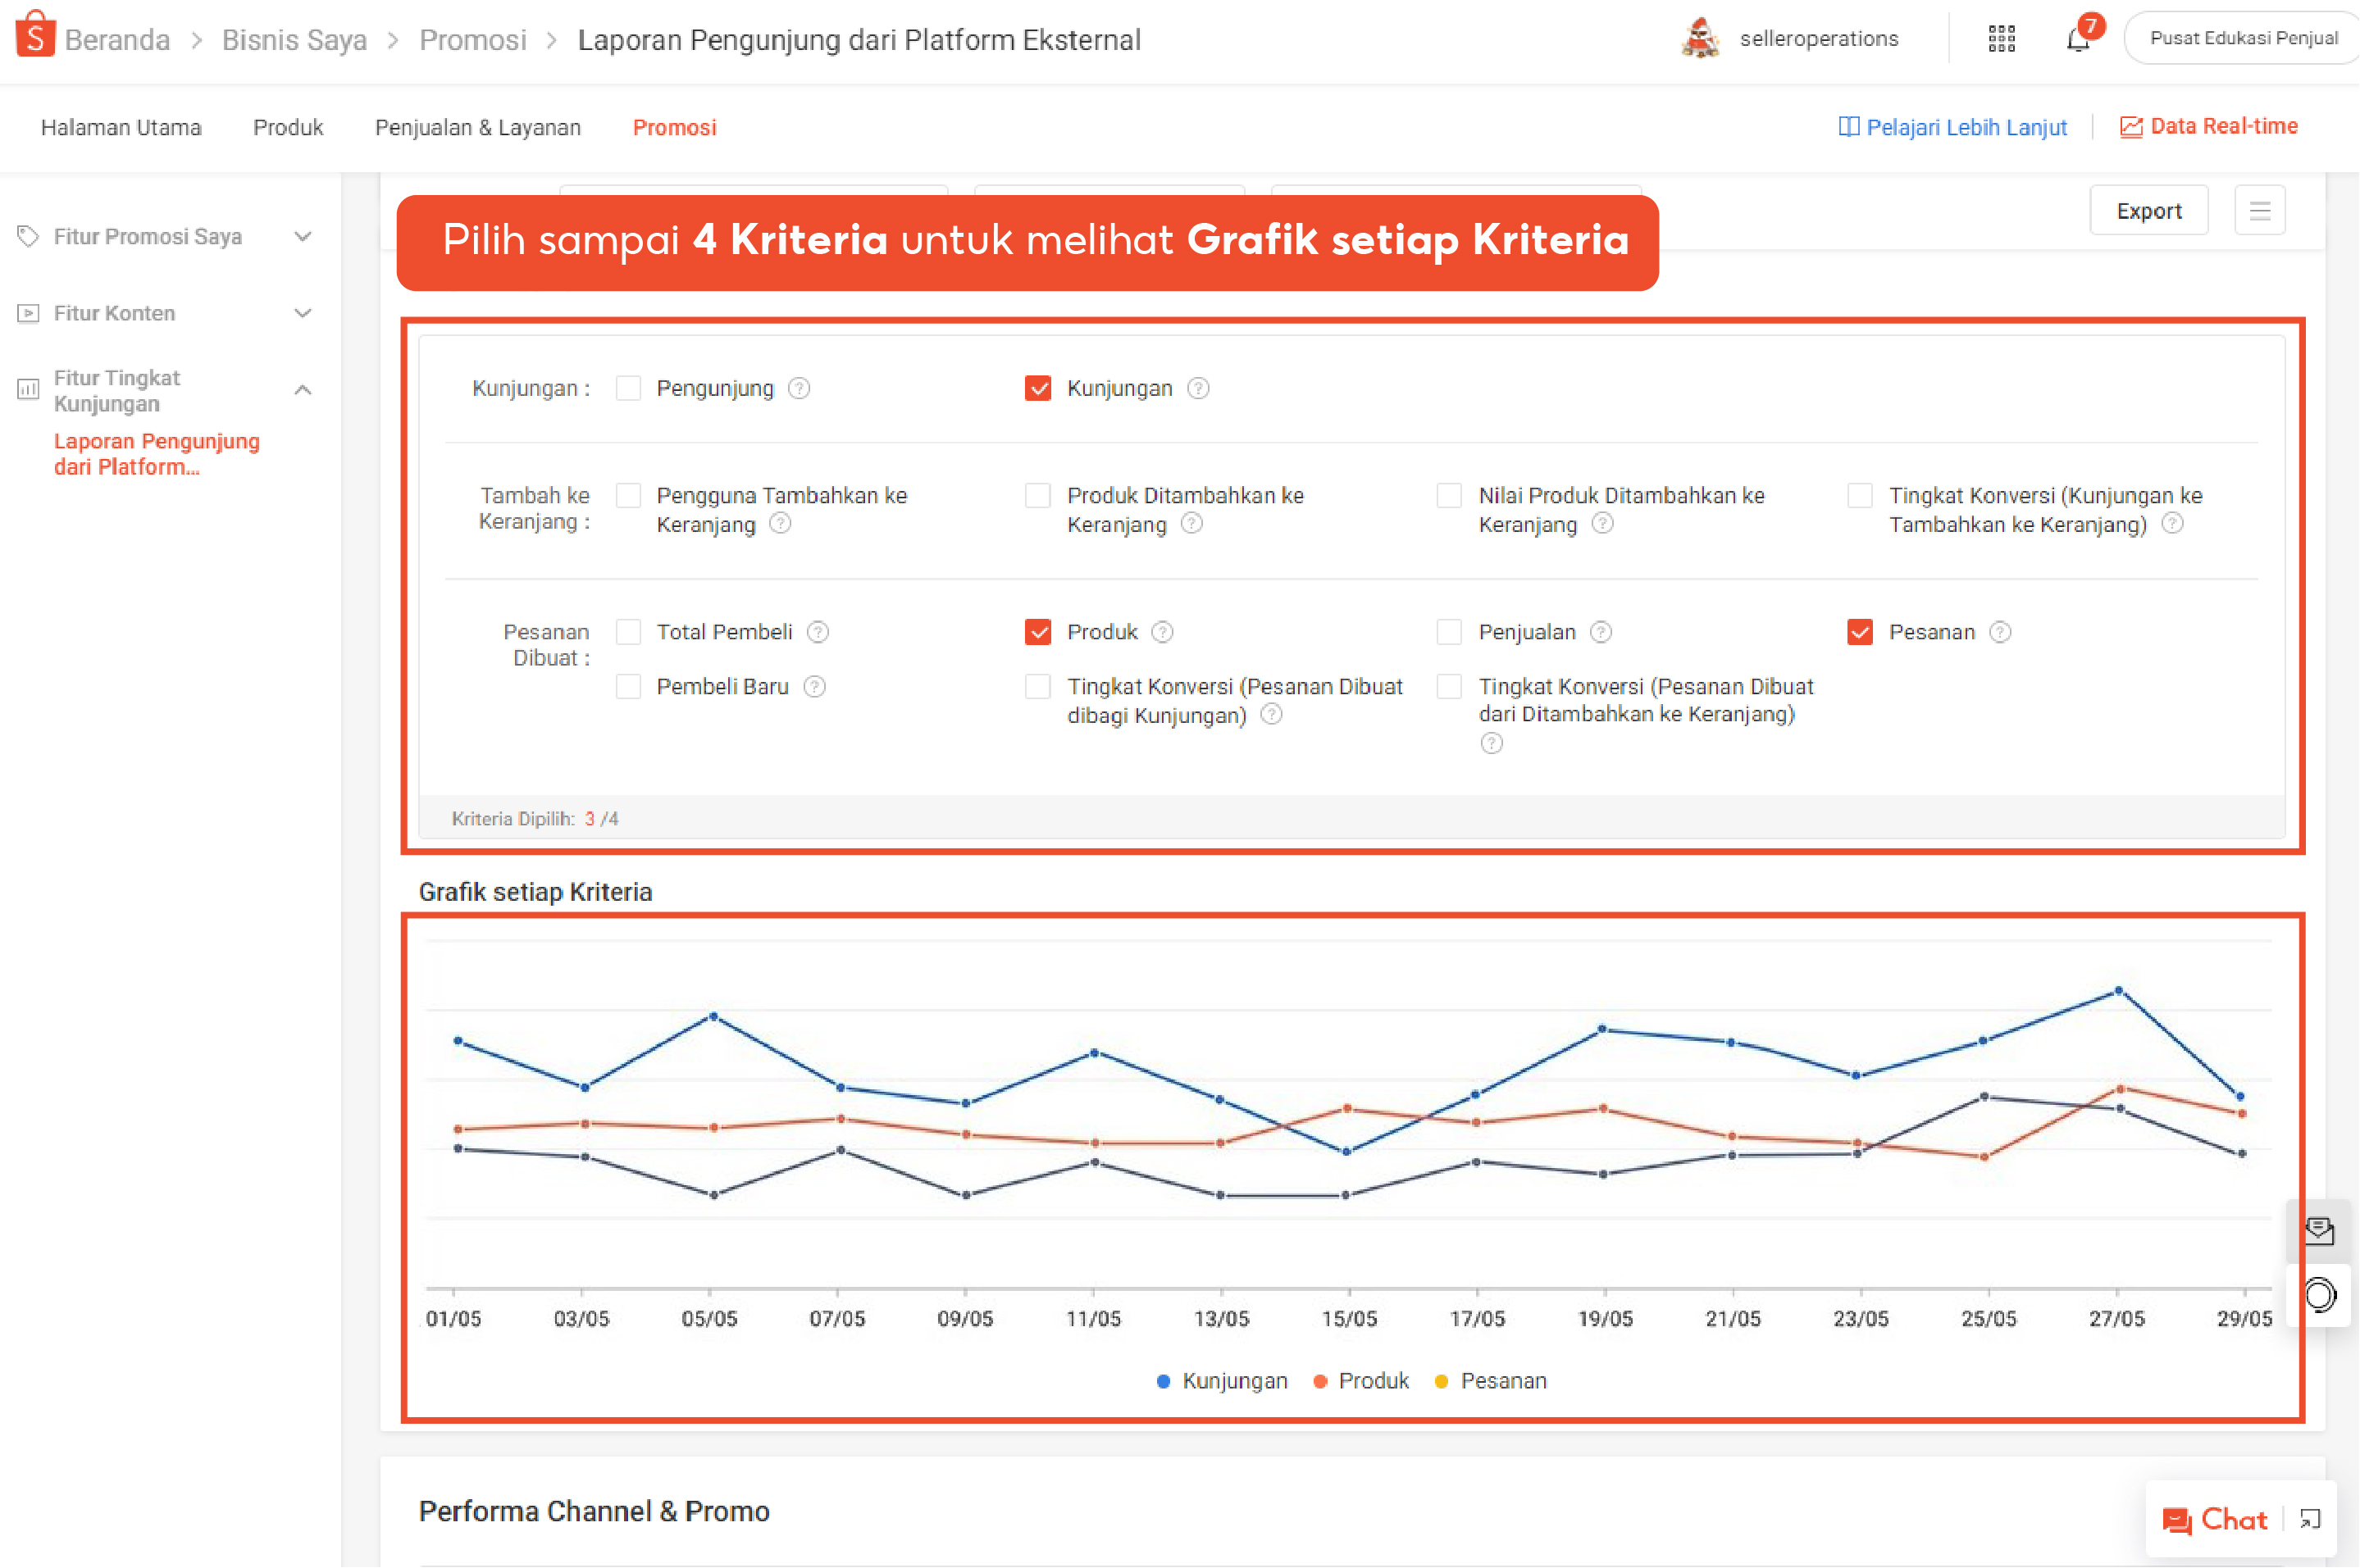Open the apps grid menu icon
This screenshot has width=2360, height=1568.
[x=2001, y=39]
